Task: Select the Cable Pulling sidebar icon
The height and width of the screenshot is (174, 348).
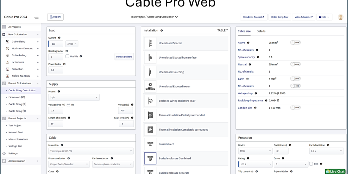Action: click(x=7, y=55)
